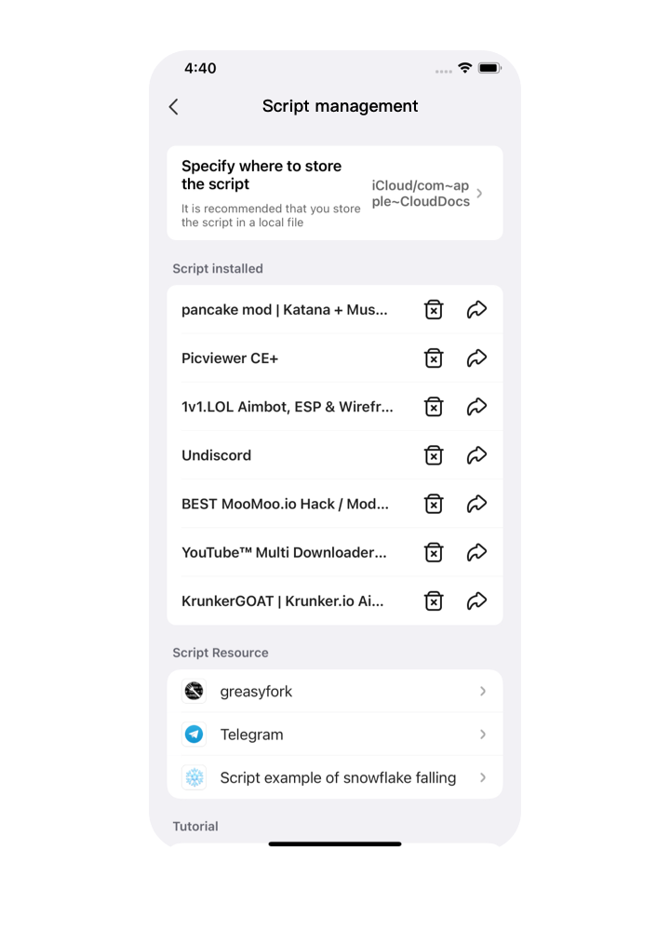Viewport: 670px width, 931px height.
Task: Share the pancake mod script
Action: (476, 310)
